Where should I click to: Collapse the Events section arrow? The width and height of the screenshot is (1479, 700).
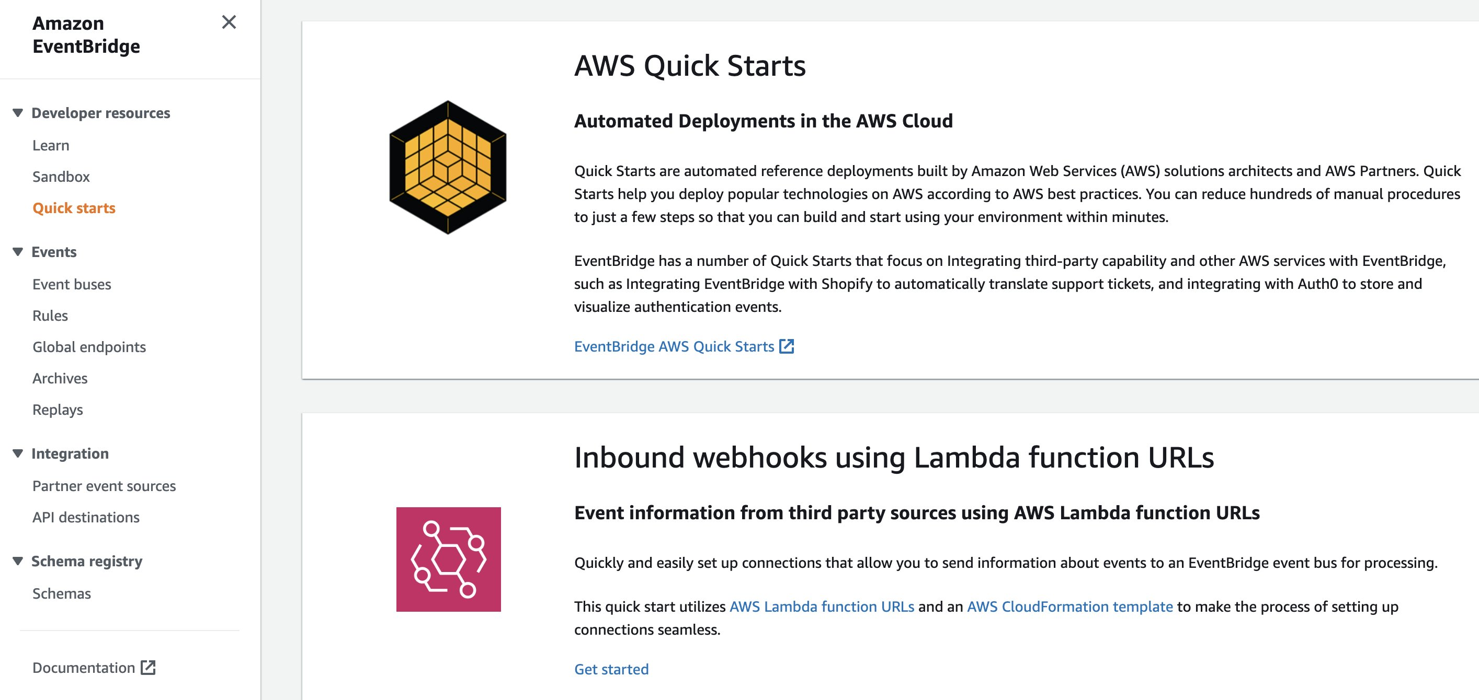pos(18,252)
